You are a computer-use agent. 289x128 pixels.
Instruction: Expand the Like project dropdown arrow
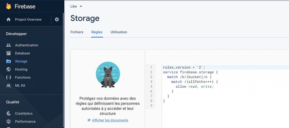(x=81, y=6)
